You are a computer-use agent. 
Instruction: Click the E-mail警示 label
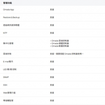click(x=8, y=61)
